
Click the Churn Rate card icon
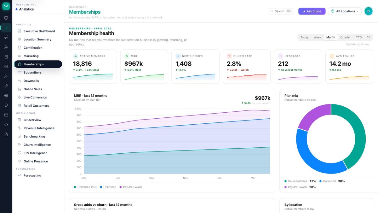(229, 56)
